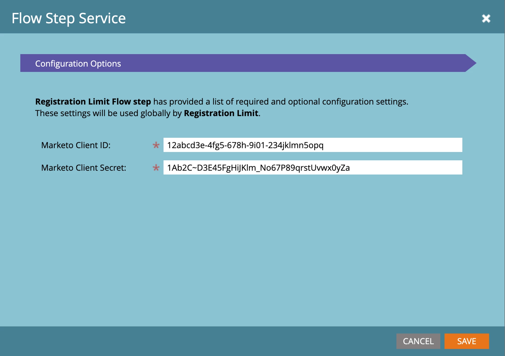Click the required asterisk beside Client ID
Screen dimensions: 505x356
156,145
